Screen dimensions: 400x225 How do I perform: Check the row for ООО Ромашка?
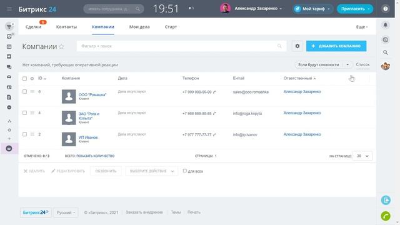(x=24, y=92)
